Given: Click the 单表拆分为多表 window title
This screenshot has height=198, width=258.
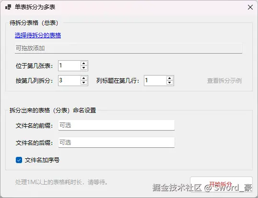Looking at the screenshot, I should click(35, 7).
